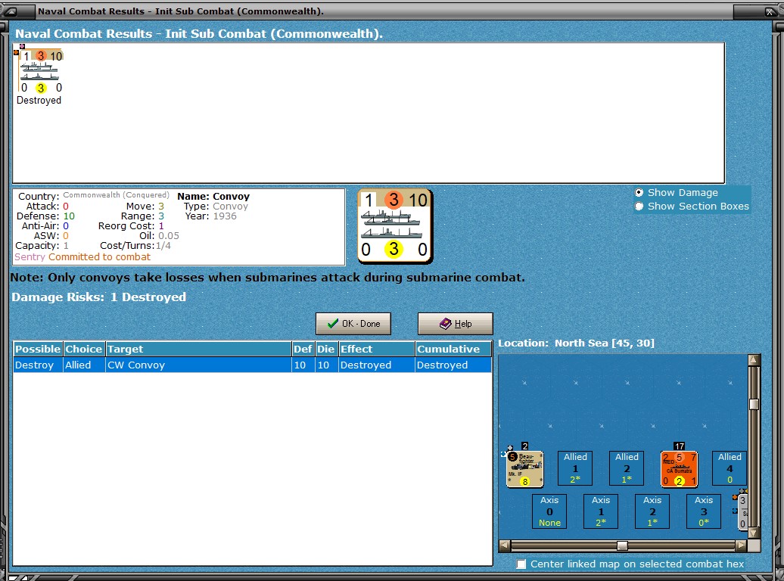Select the destroyed convoy counter in results list
This screenshot has width=784, height=581.
point(41,72)
